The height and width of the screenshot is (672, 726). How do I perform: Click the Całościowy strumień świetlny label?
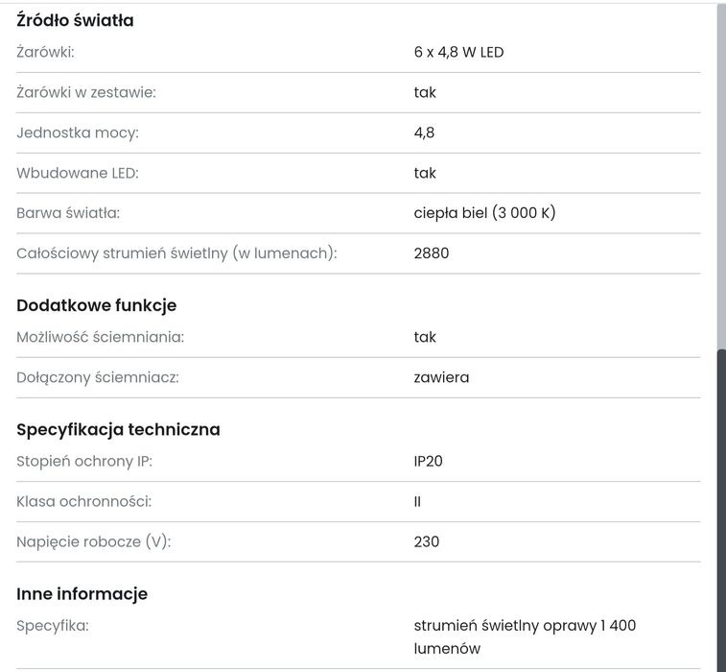(176, 253)
